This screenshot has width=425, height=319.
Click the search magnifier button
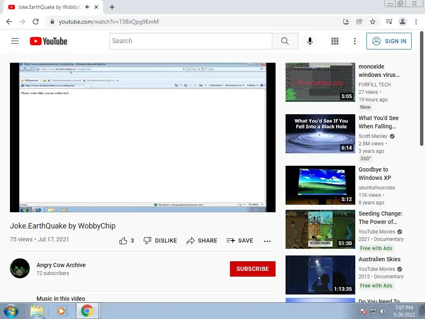(285, 41)
